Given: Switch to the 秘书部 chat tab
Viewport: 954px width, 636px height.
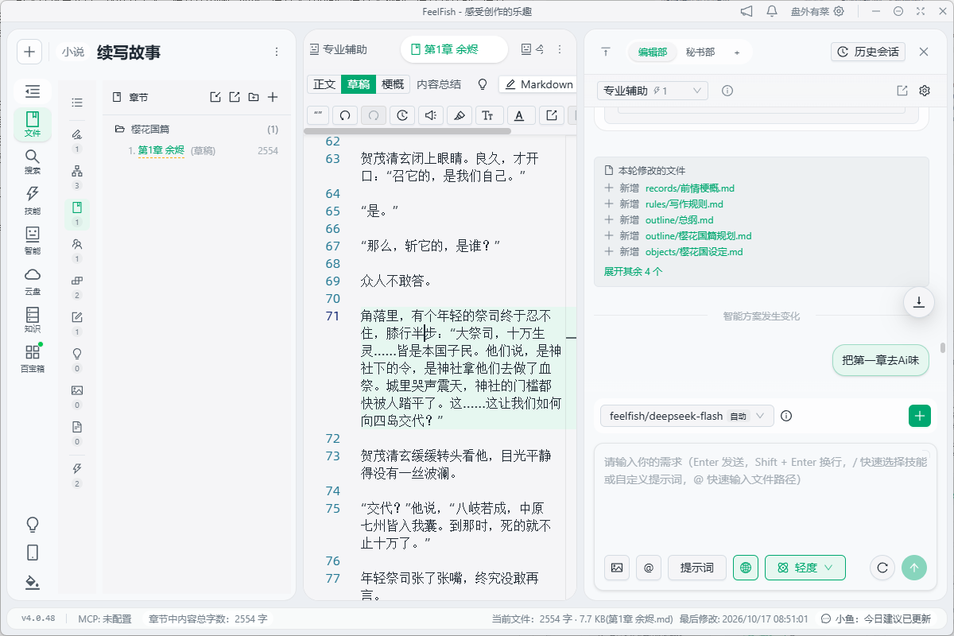Looking at the screenshot, I should click(700, 52).
